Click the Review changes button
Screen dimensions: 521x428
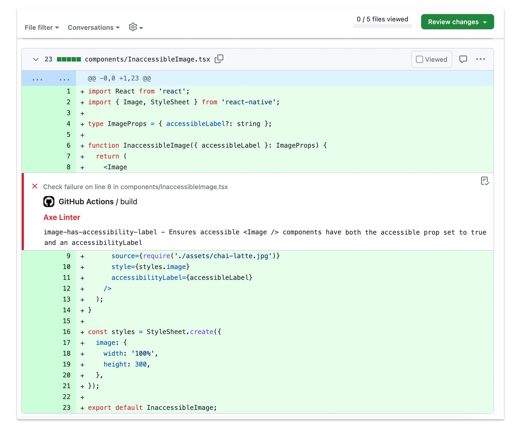(x=457, y=22)
